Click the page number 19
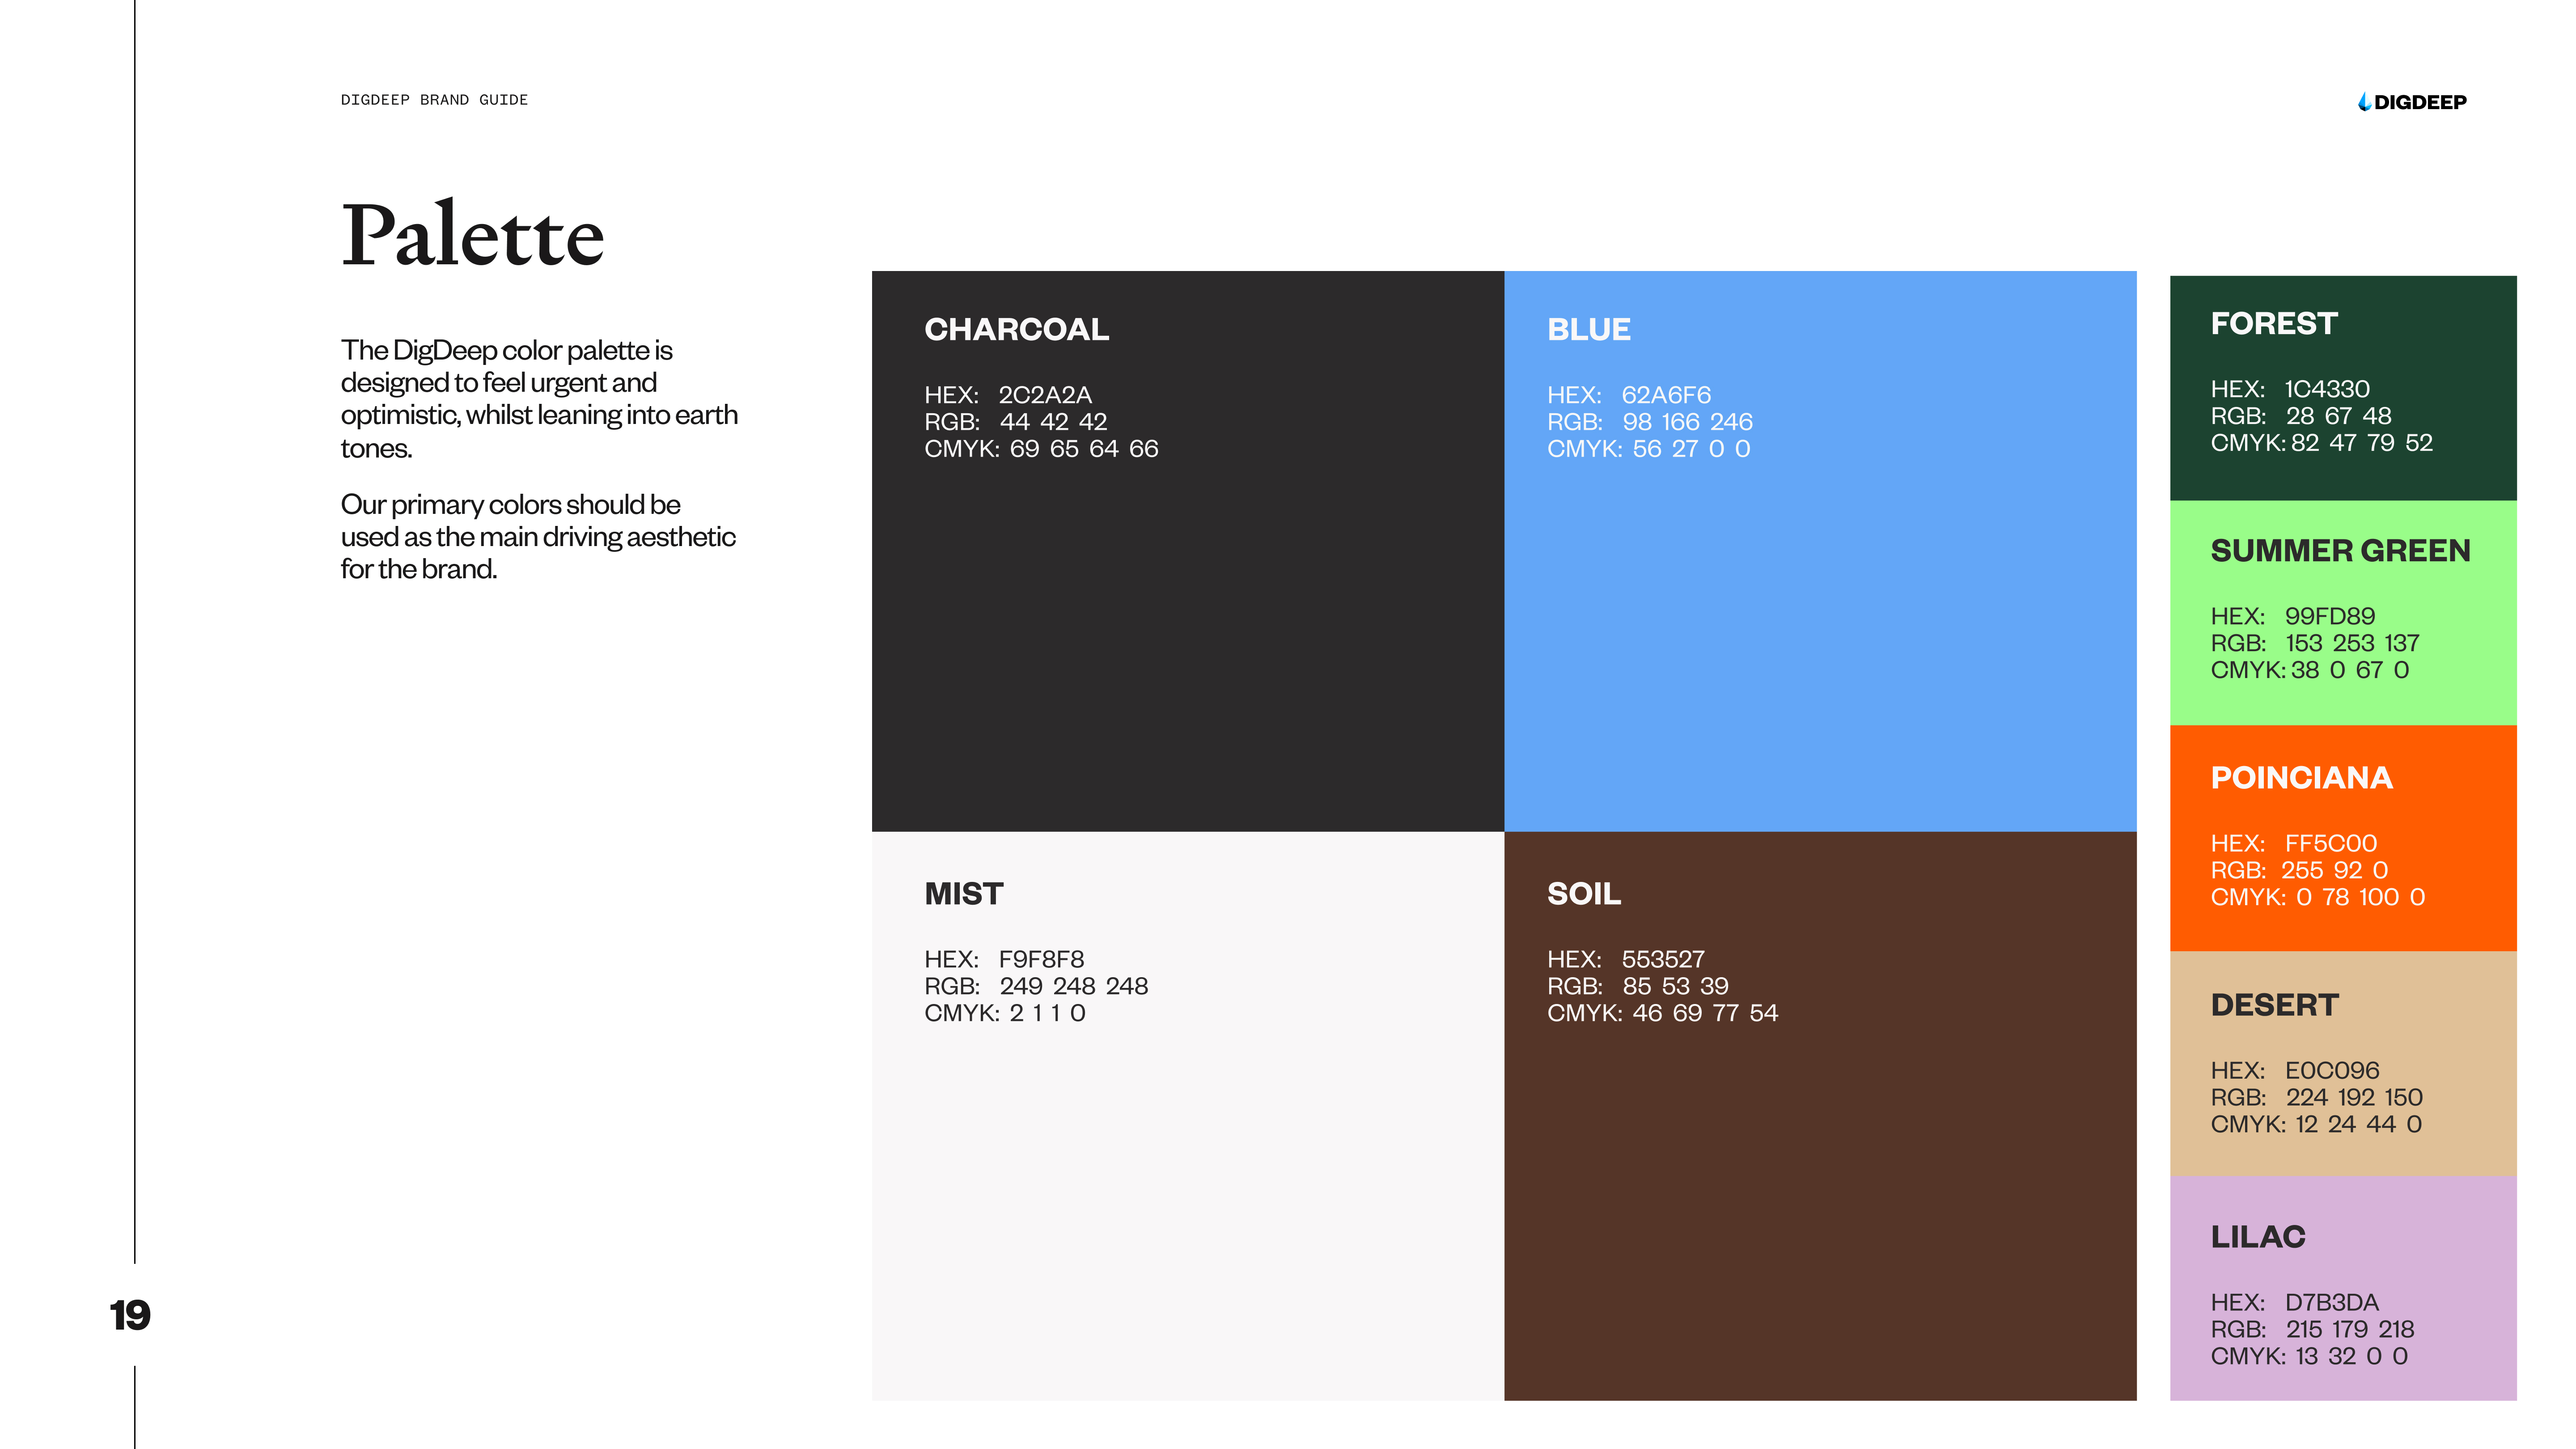Viewport: 2576px width, 1449px height. [x=130, y=1315]
